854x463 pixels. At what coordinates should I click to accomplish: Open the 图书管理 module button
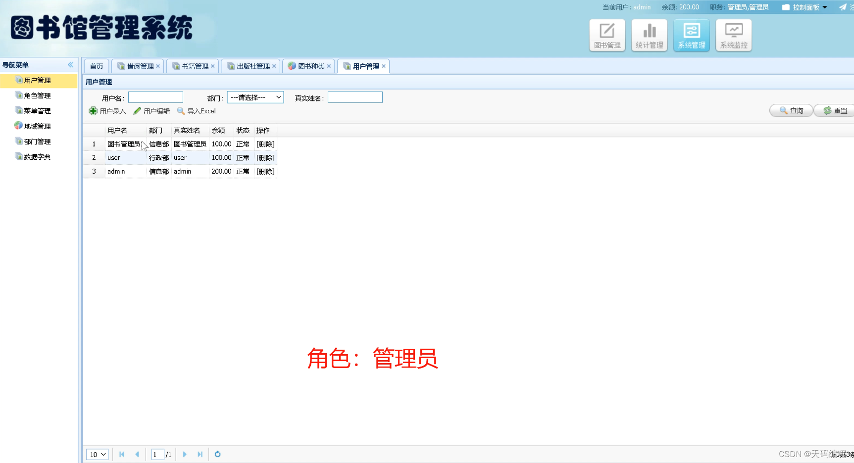coord(607,35)
